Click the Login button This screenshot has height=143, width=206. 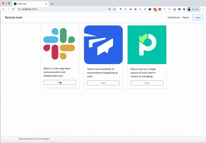pyautogui.click(x=198, y=17)
